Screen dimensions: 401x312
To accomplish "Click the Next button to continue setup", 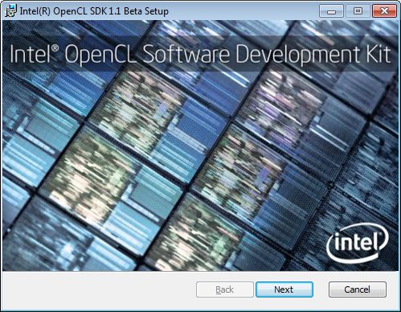I will pyautogui.click(x=284, y=289).
